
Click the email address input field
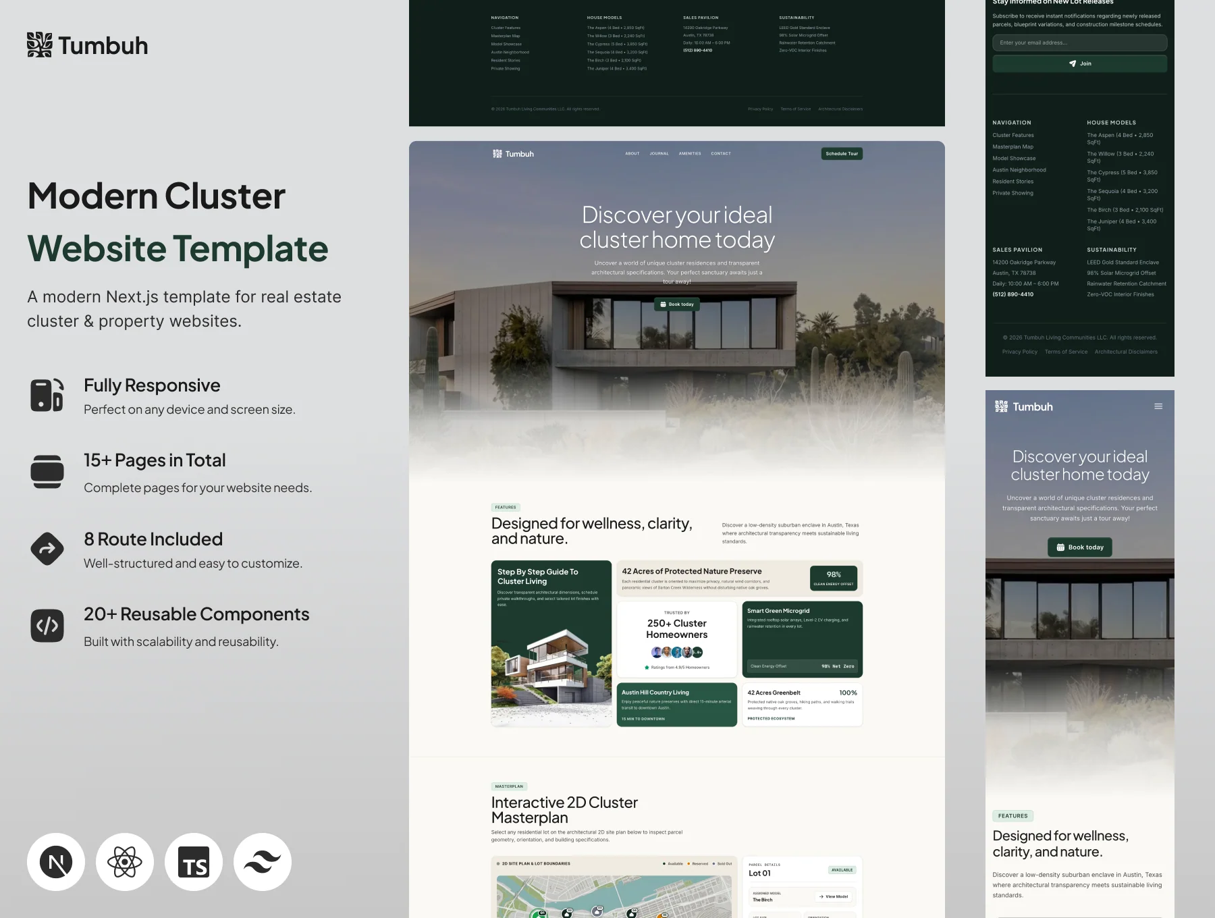(1079, 43)
